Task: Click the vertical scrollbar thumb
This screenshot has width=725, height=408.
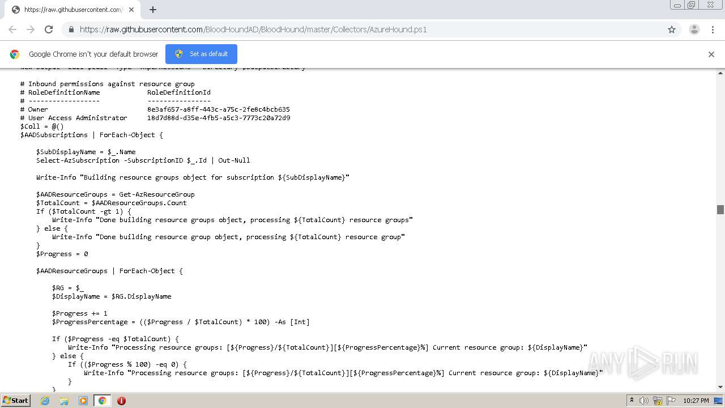Action: [720, 210]
